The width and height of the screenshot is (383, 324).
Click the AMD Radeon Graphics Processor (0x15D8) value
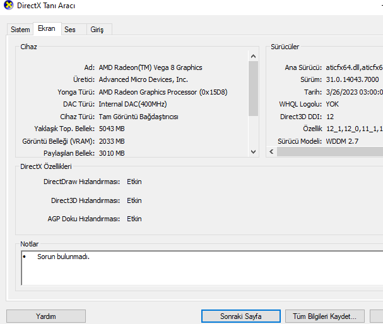[163, 92]
